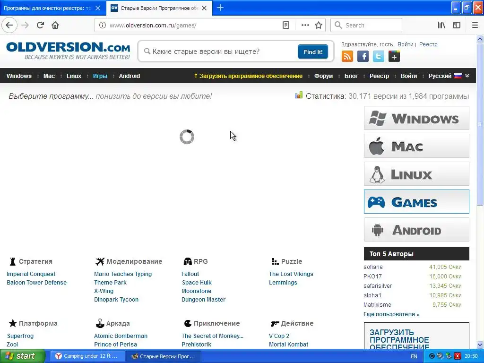Select the Games platform banner
Screen dimensions: 484x363
click(x=416, y=201)
